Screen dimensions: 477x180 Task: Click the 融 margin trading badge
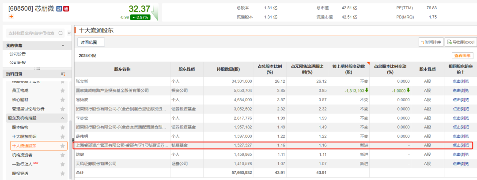59,8
